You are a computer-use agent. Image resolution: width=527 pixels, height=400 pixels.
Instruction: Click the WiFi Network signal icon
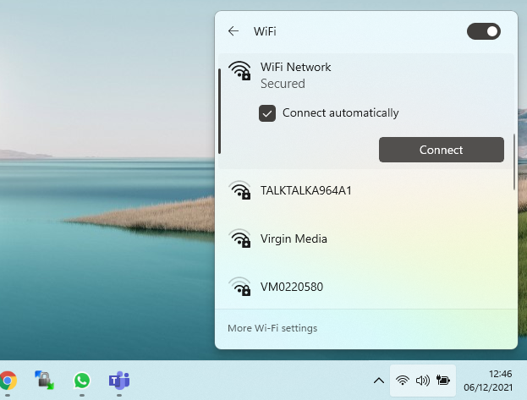point(239,70)
